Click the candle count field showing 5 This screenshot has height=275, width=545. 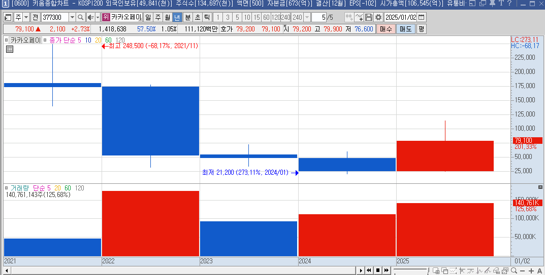click(319, 17)
